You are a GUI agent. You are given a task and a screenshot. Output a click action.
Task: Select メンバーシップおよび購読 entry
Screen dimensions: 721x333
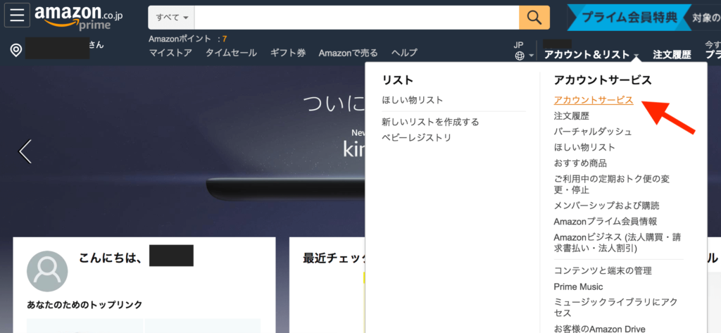(606, 206)
